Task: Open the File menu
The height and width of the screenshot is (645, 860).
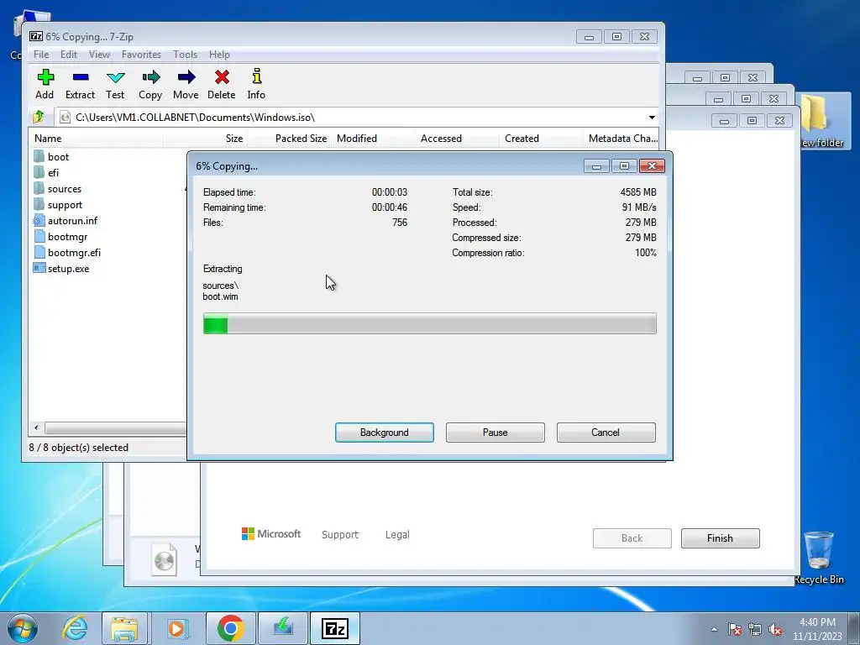Action: 41,55
